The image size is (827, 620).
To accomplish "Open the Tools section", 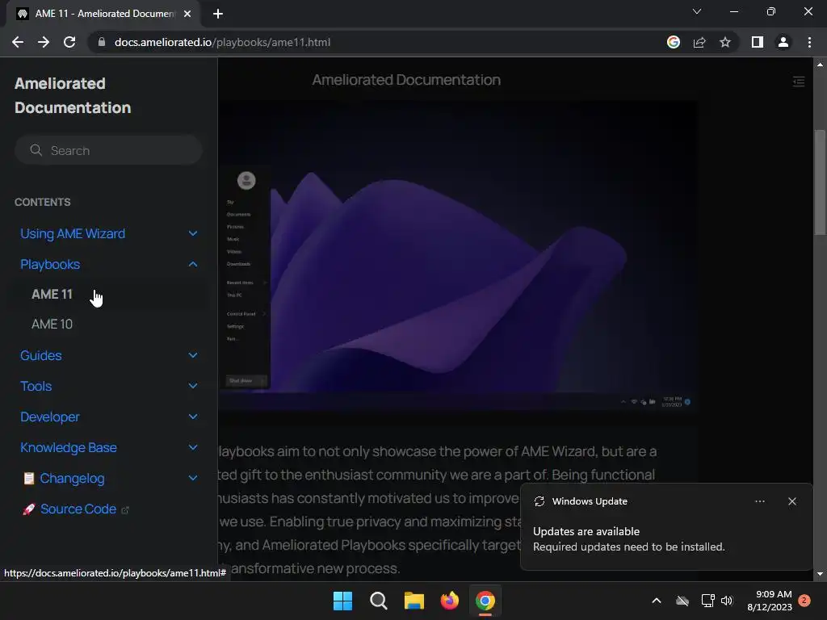I will point(36,386).
